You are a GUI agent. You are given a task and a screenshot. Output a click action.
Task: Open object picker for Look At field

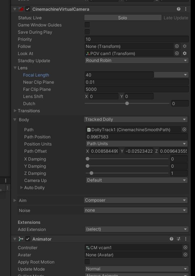177,53
